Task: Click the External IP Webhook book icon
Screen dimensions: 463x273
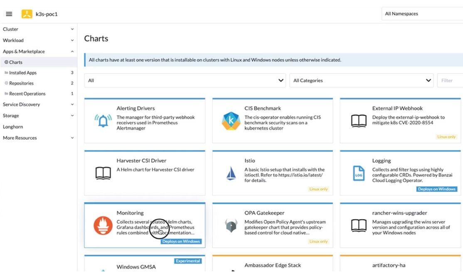Action: (x=358, y=121)
